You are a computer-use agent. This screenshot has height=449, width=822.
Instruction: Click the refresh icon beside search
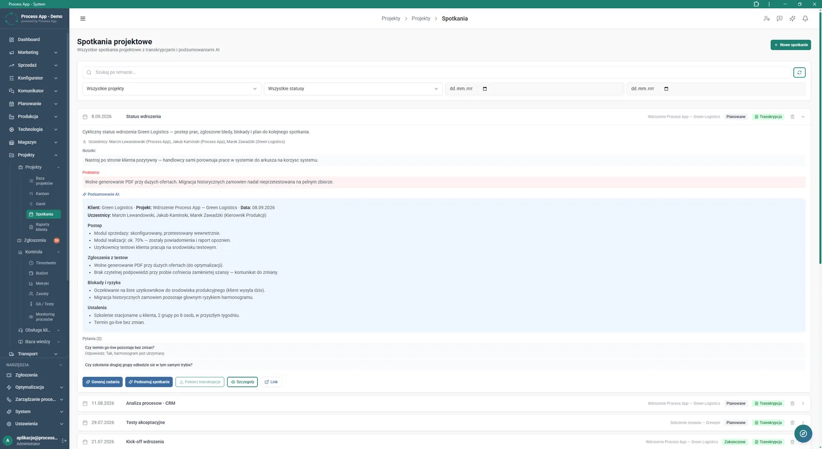click(799, 72)
